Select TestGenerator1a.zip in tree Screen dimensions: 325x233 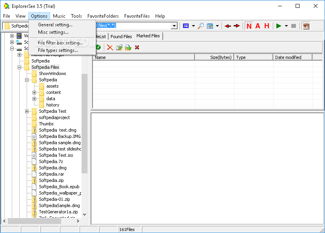coord(58,212)
